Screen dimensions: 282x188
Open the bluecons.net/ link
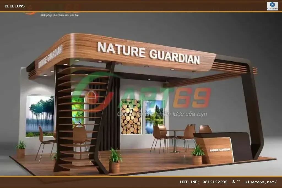click(x=261, y=182)
